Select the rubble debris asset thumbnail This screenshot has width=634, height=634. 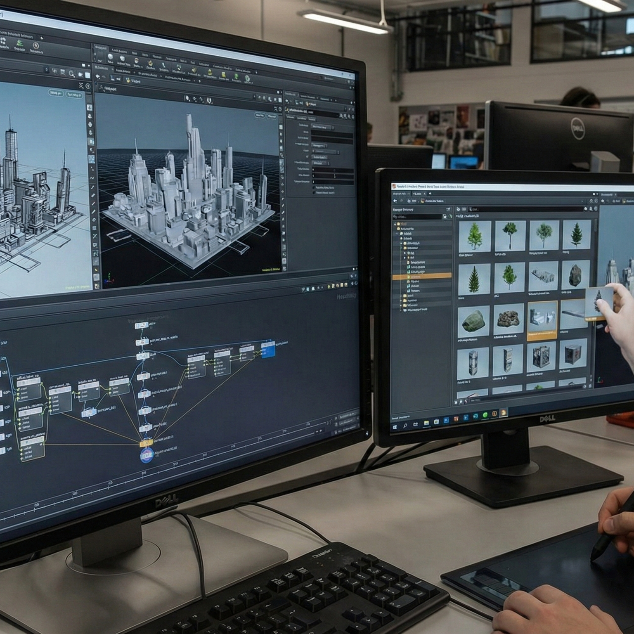pyautogui.click(x=543, y=276)
